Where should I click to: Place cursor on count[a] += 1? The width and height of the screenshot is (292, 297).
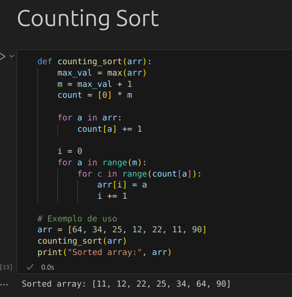109,128
